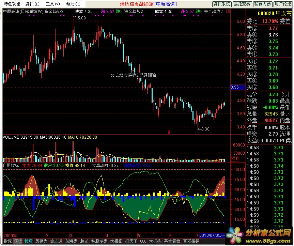294x246 pixels.
Task: Click the 卖① price 3.73
Action: coord(273,55)
